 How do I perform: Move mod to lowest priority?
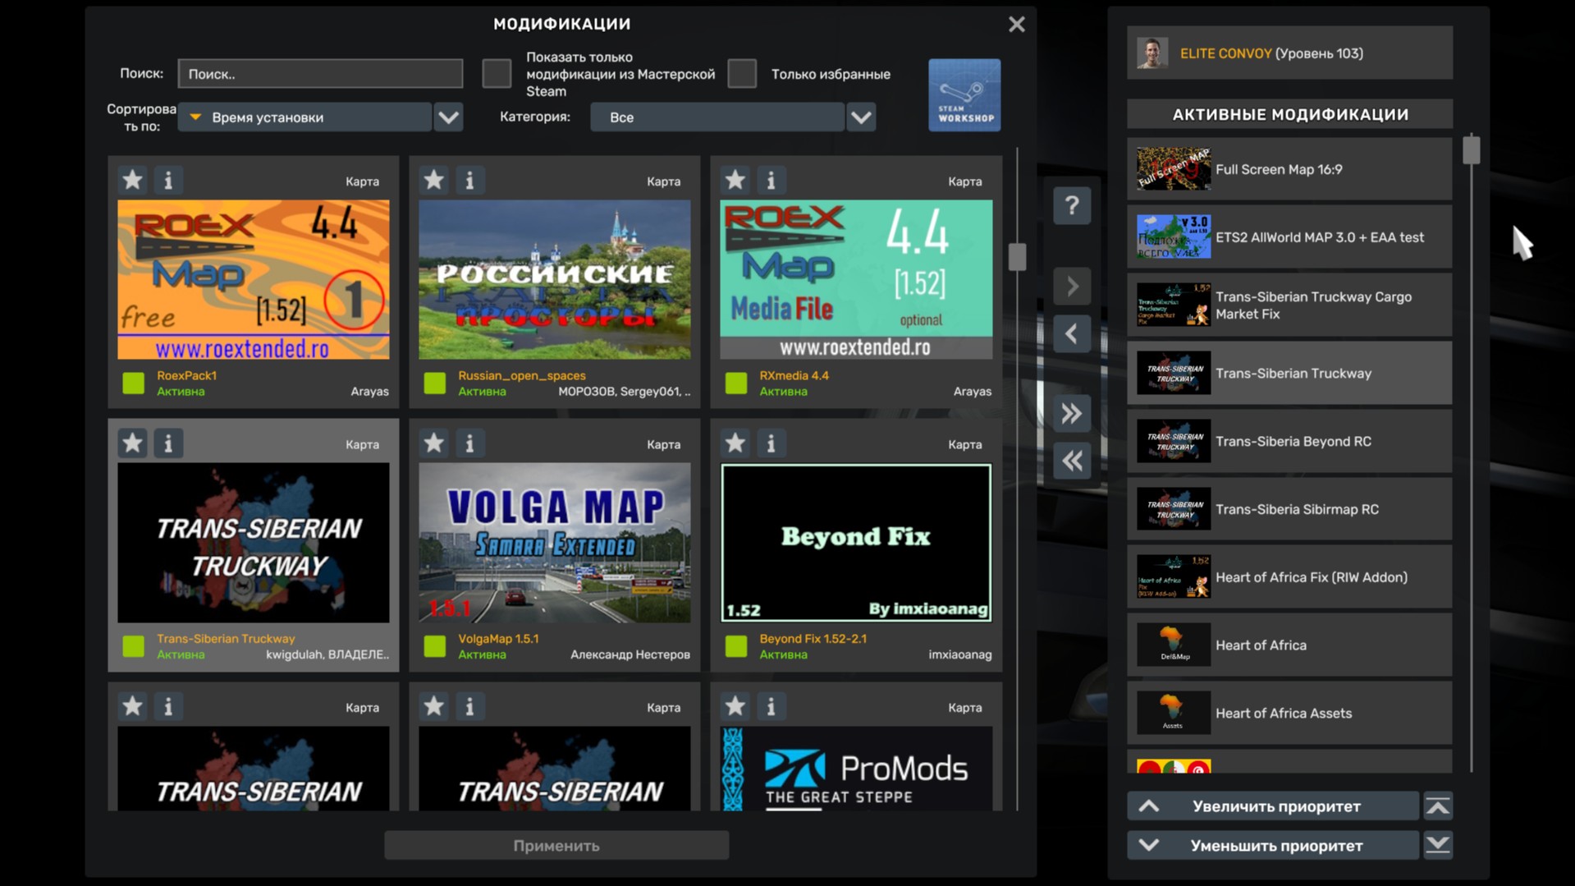pos(1438,845)
